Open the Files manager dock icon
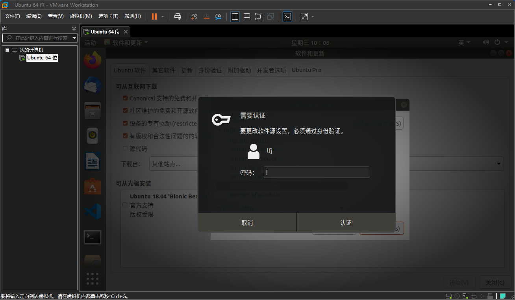The image size is (515, 300). [x=93, y=111]
